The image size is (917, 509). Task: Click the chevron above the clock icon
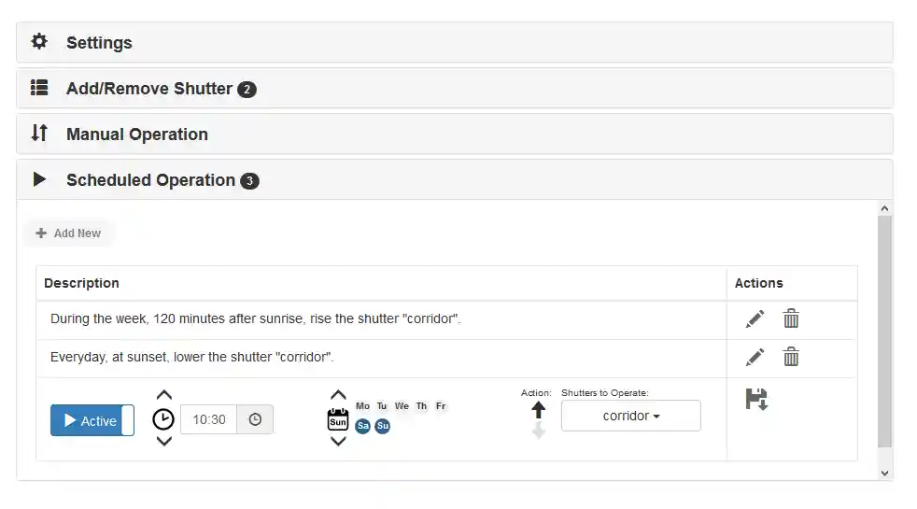pyautogui.click(x=163, y=395)
